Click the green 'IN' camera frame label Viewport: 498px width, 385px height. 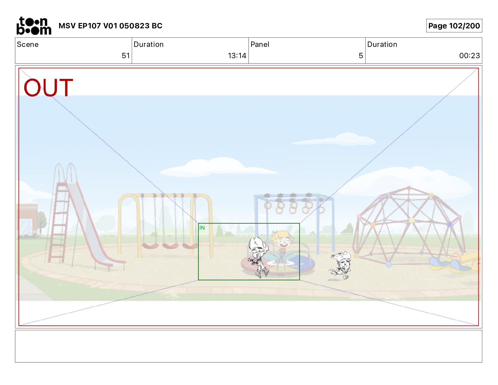(x=202, y=228)
